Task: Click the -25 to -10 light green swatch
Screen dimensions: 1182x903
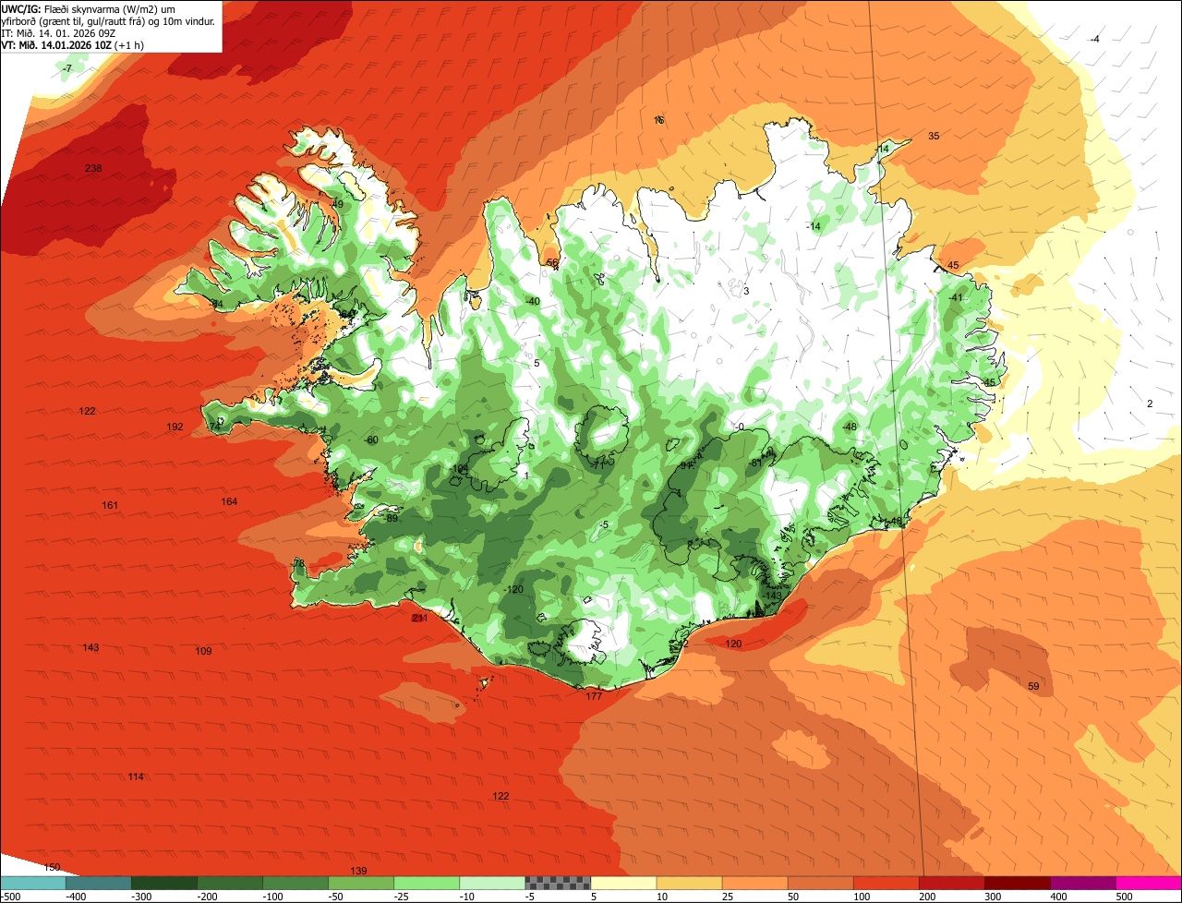Action: click(x=426, y=883)
